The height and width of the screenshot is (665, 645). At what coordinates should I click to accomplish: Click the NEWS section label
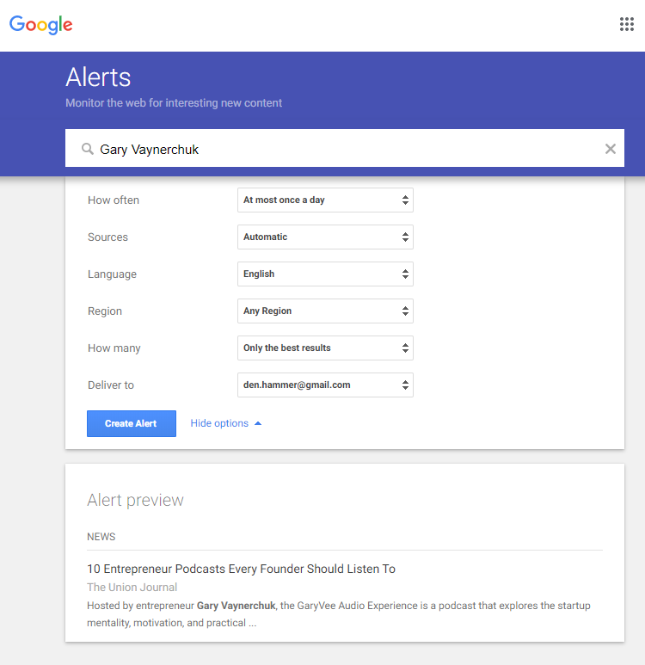101,537
